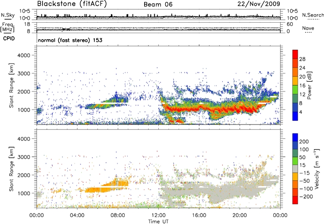Click 'normal (fast stereo) 153' text
Viewport: 324px width, 224px height.
pos(70,40)
